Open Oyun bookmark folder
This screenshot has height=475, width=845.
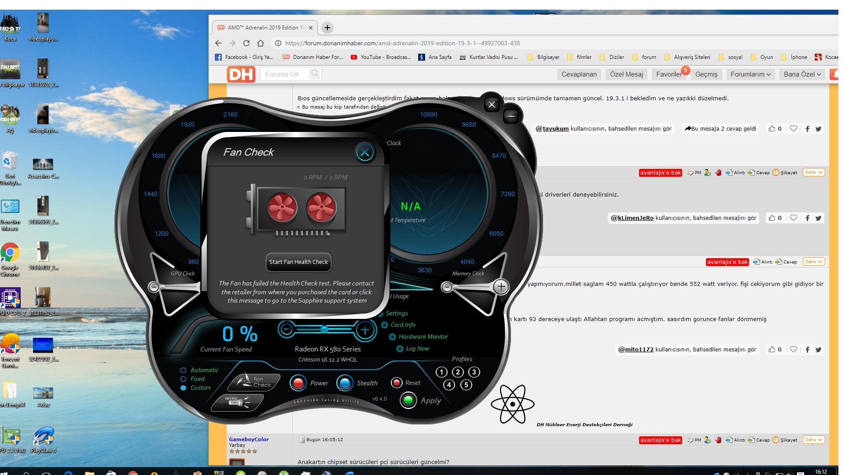tap(762, 57)
